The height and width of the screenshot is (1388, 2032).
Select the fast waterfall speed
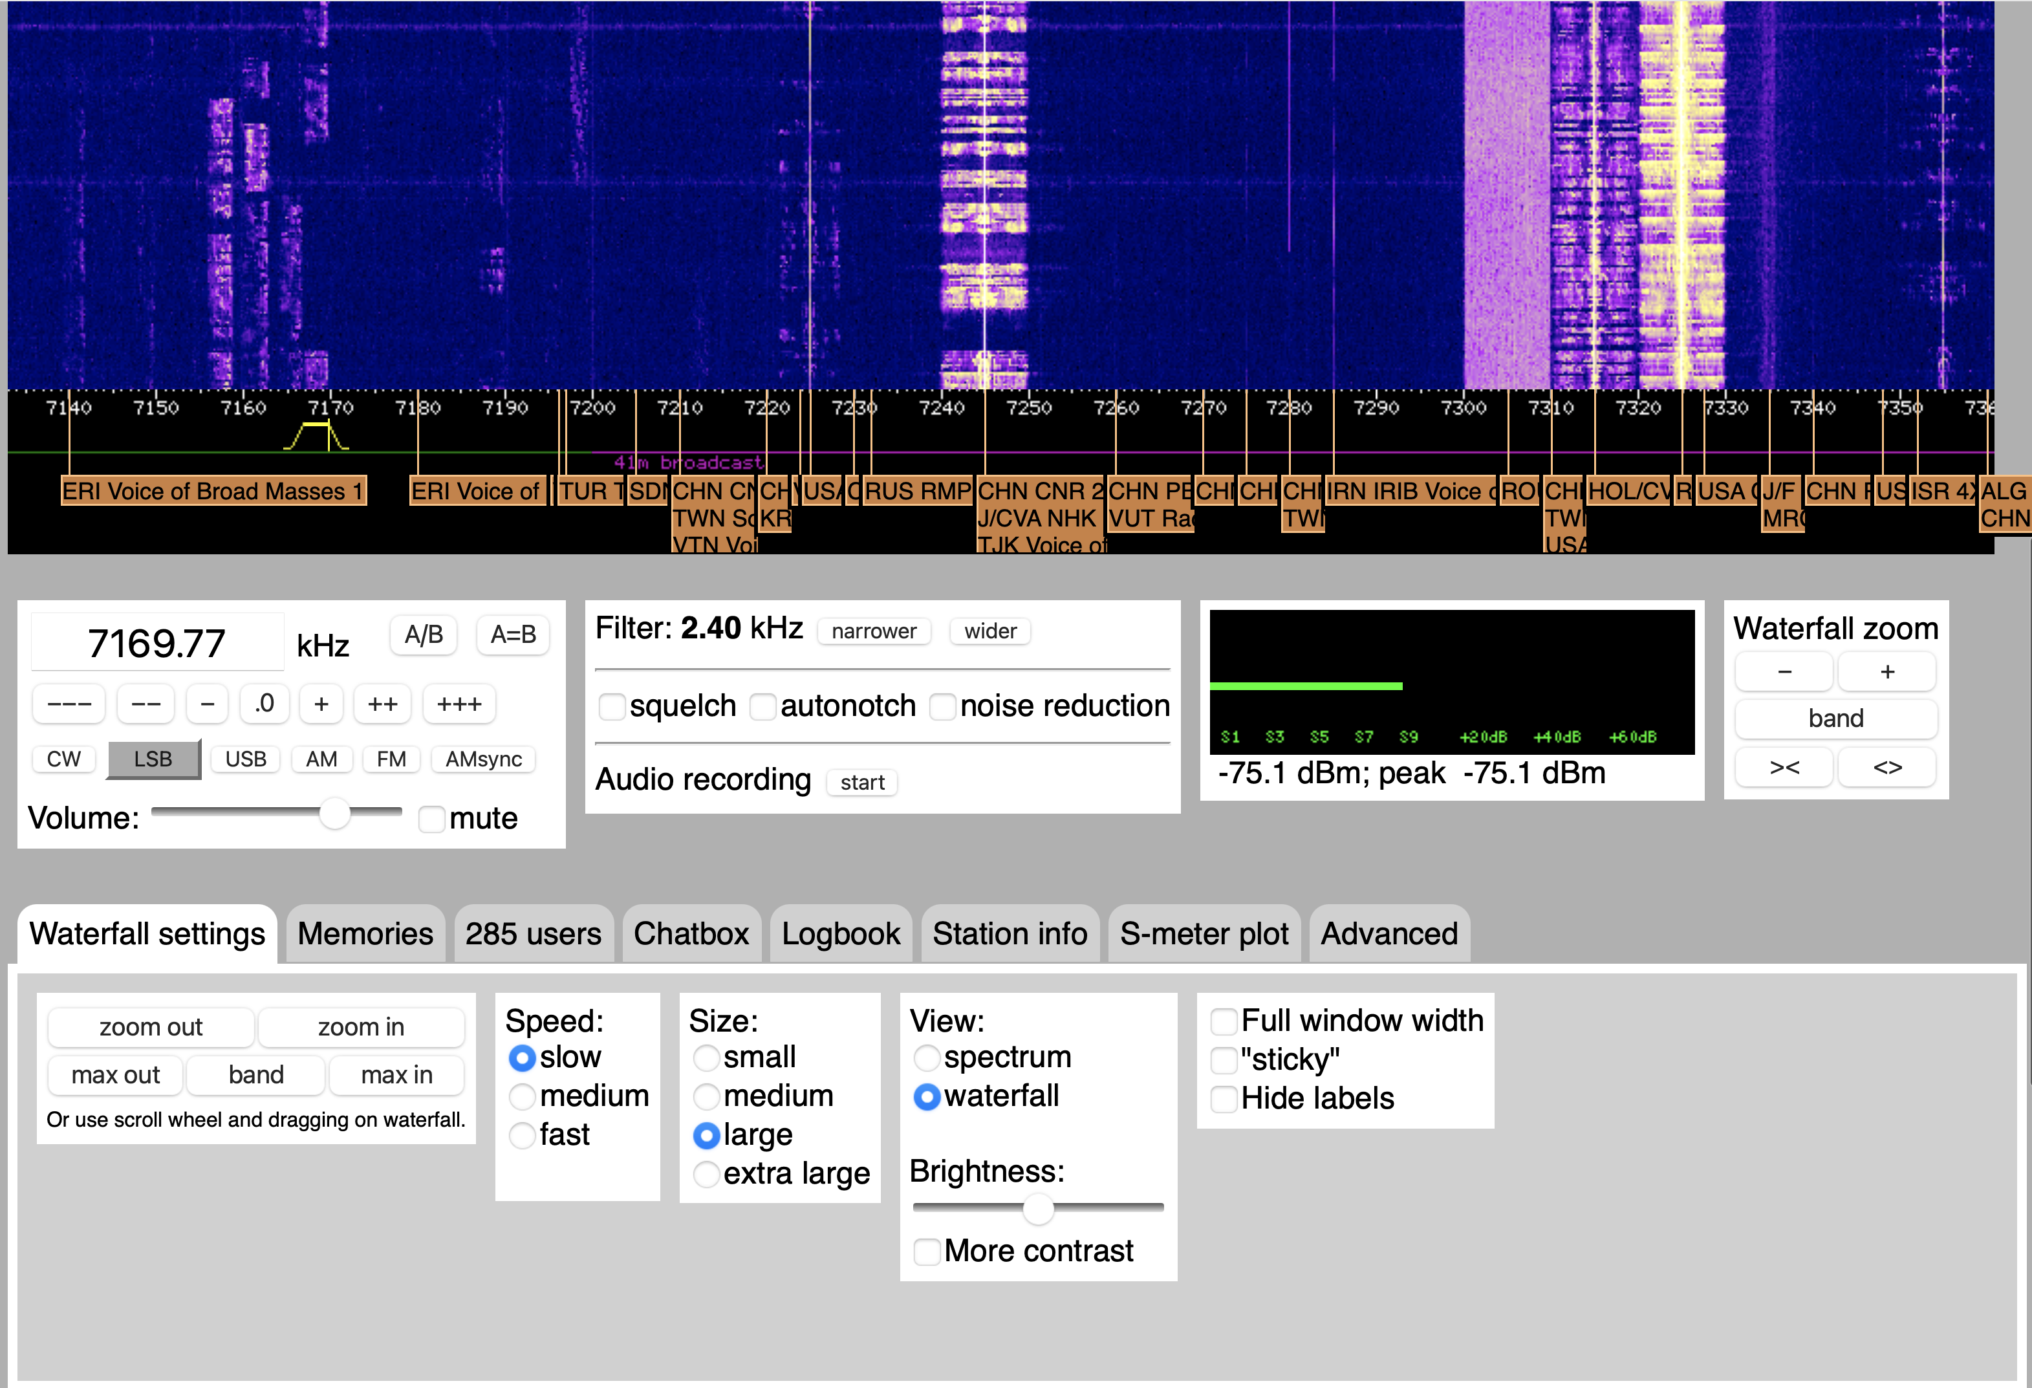tap(522, 1135)
